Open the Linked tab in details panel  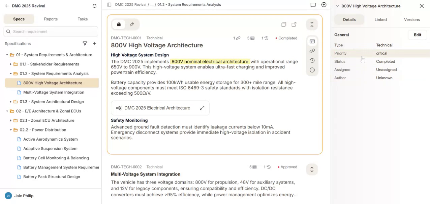(x=380, y=20)
